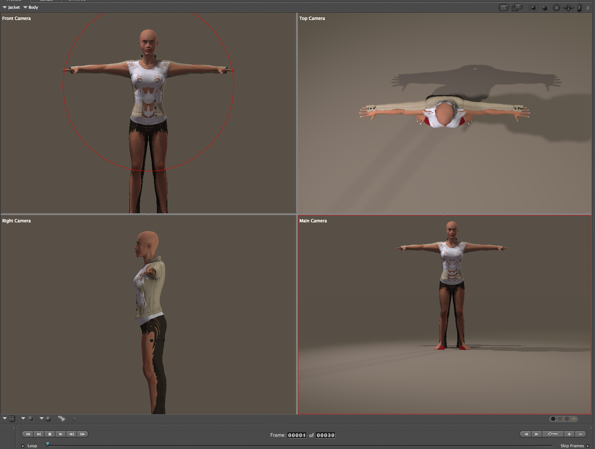Select the Front Camera viewport label

(x=16, y=18)
